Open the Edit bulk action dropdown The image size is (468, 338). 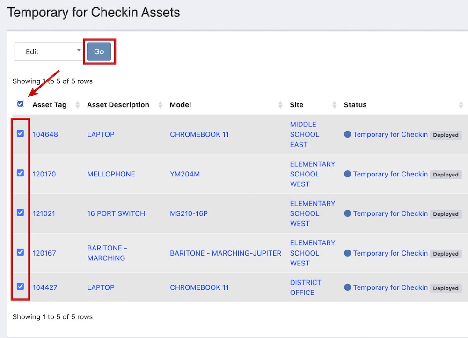[49, 51]
